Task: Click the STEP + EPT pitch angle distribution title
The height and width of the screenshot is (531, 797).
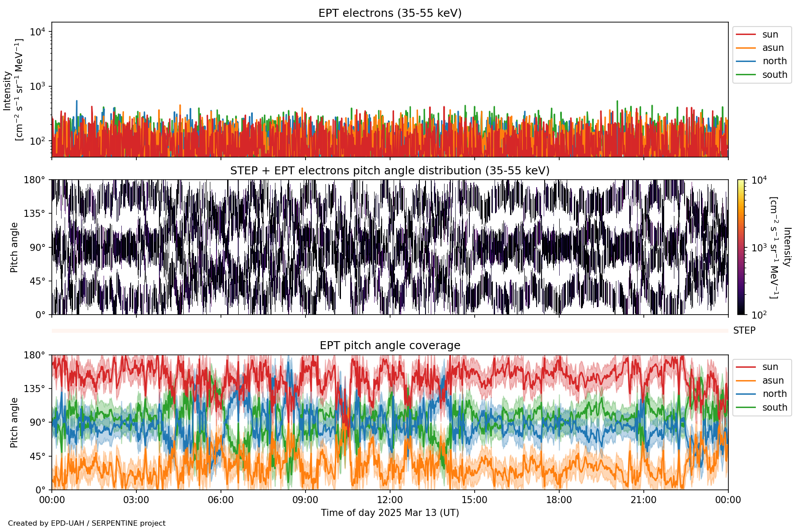Action: tap(390, 171)
